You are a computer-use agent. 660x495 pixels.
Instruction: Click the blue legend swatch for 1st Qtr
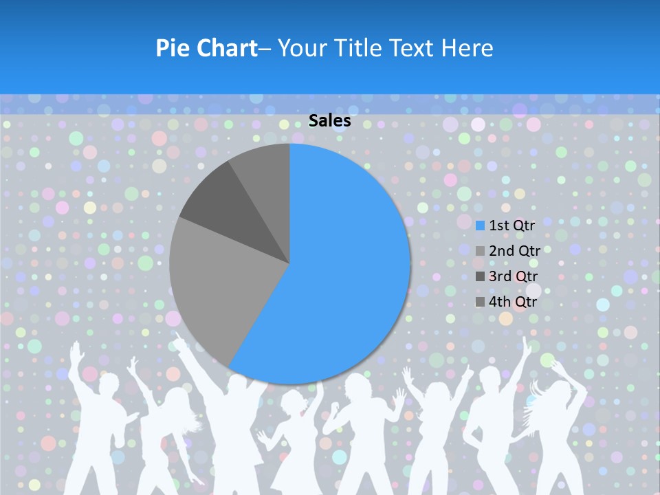[x=480, y=225]
